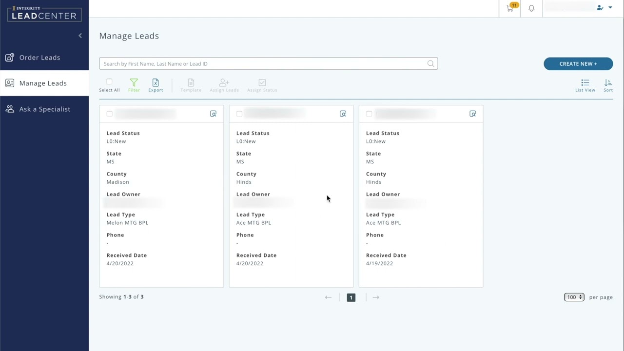Click the search magnifier icon
The image size is (624, 351).
[430, 64]
